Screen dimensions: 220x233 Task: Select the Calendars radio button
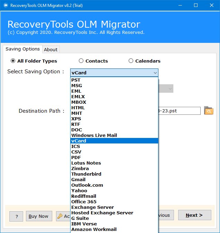(x=131, y=61)
